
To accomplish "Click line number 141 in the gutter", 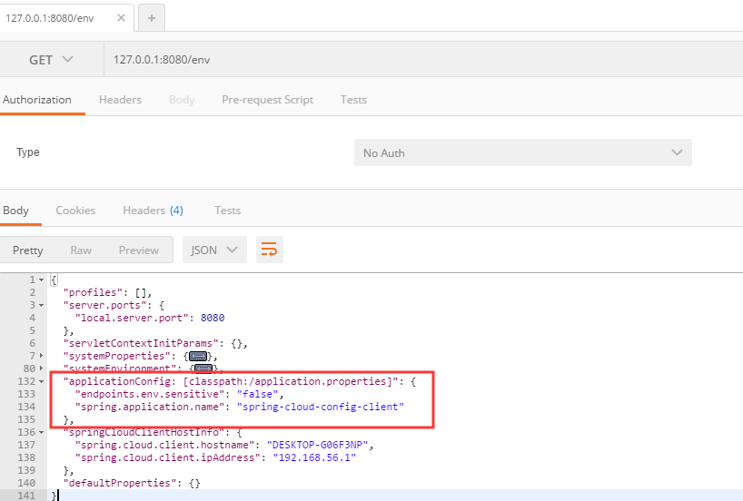I will pyautogui.click(x=26, y=496).
